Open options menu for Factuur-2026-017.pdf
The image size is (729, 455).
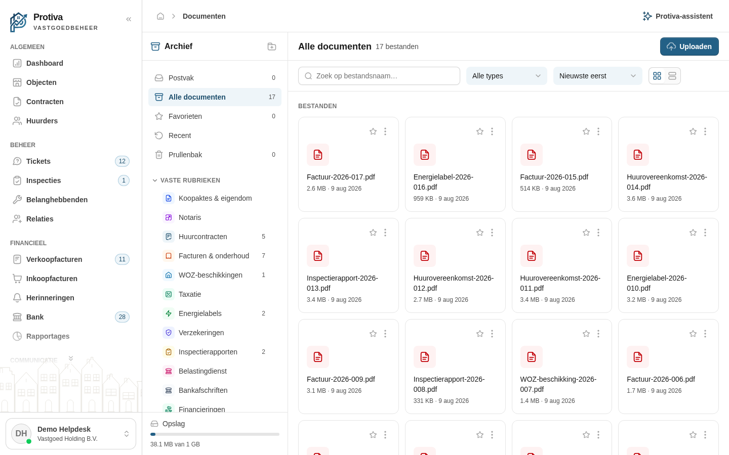385,131
